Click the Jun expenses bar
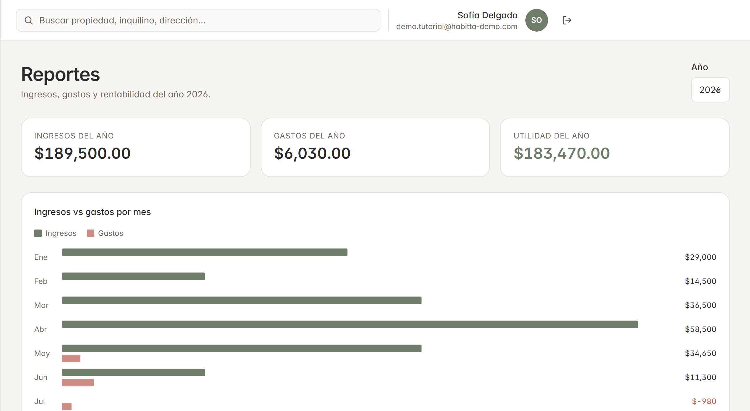750x411 pixels. [x=78, y=383]
